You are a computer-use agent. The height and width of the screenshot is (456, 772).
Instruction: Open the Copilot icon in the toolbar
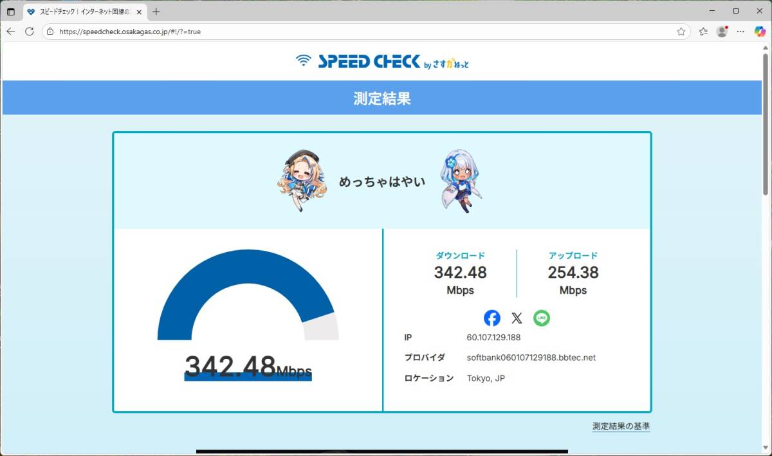click(760, 31)
